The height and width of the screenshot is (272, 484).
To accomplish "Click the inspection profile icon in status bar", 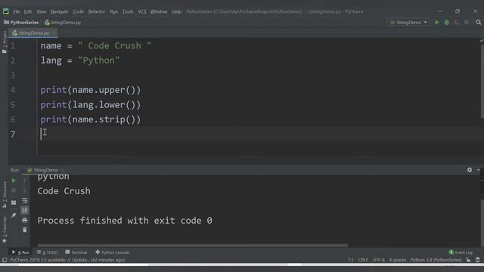I will point(477,260).
